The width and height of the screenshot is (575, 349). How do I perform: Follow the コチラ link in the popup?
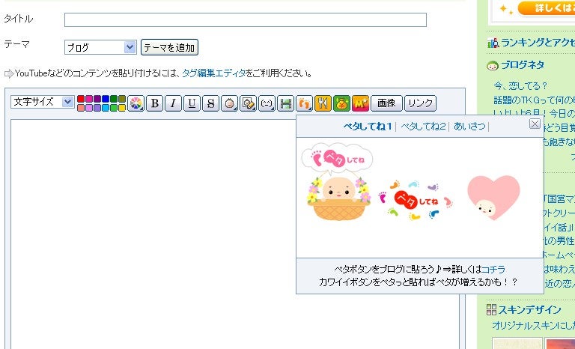click(493, 270)
